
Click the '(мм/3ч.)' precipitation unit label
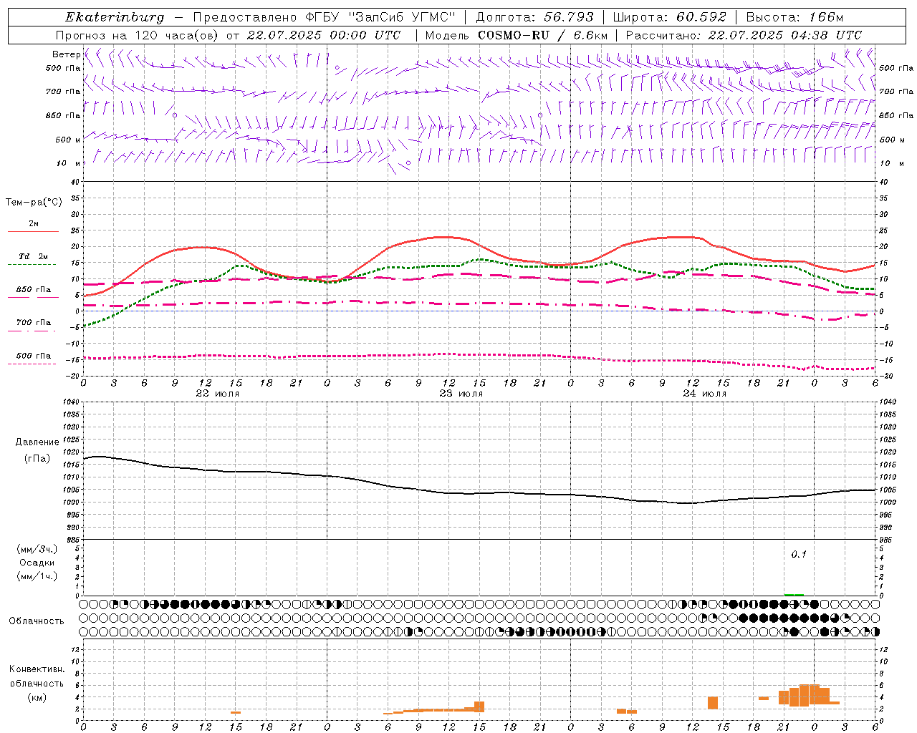pyautogui.click(x=37, y=549)
